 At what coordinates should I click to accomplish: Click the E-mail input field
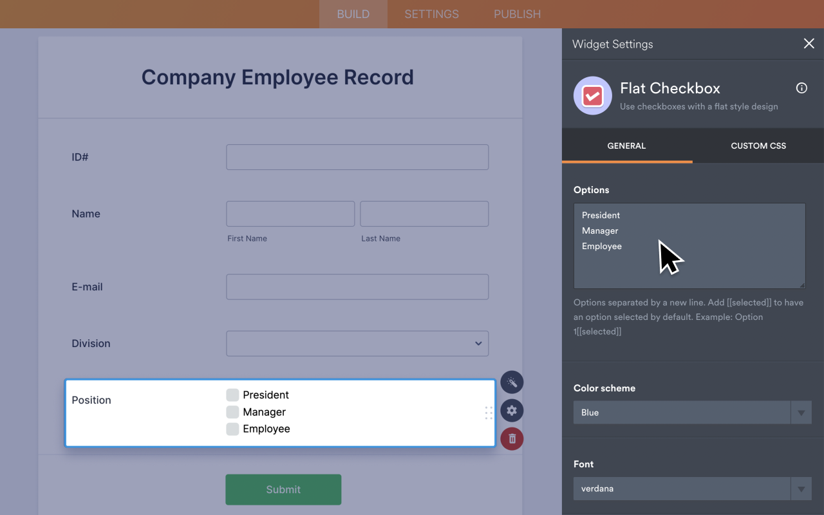(x=357, y=286)
